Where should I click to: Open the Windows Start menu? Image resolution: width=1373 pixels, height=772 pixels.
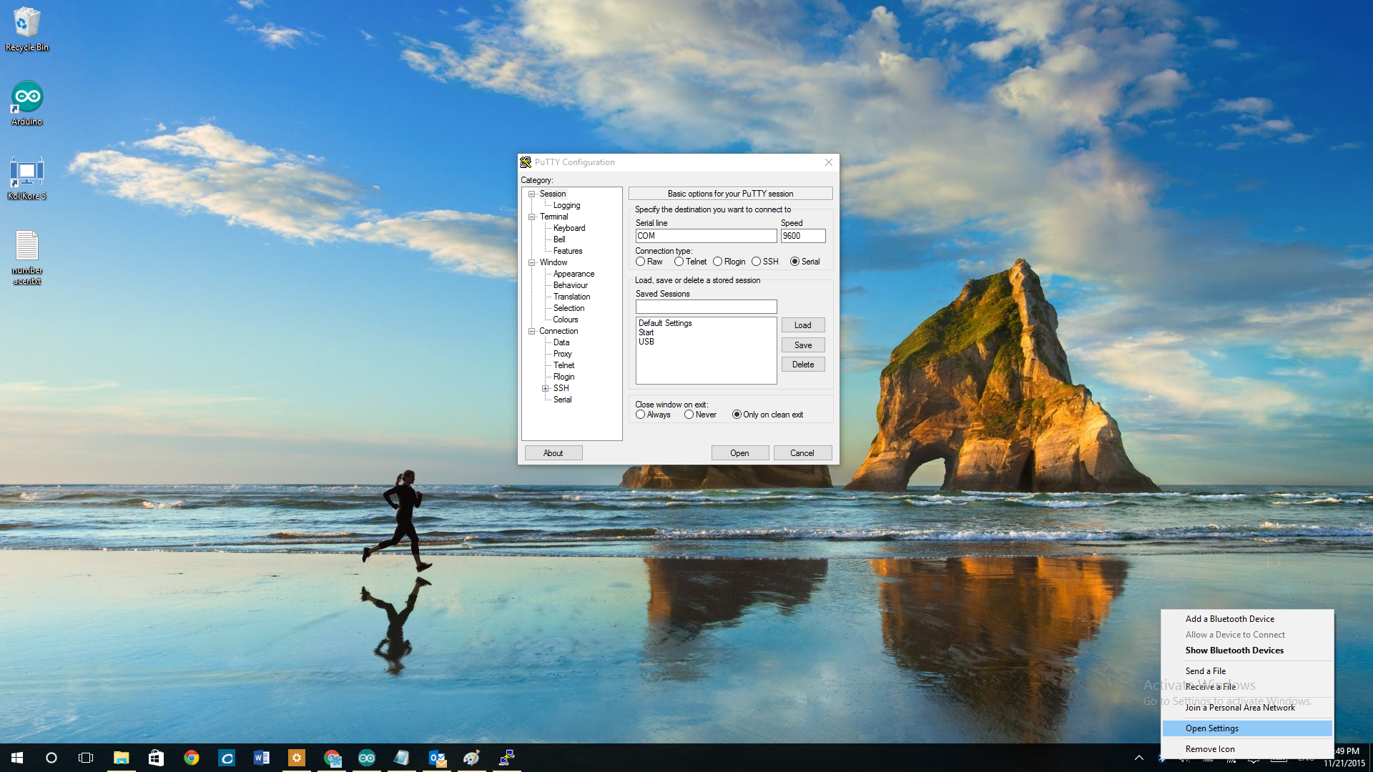[x=17, y=758]
